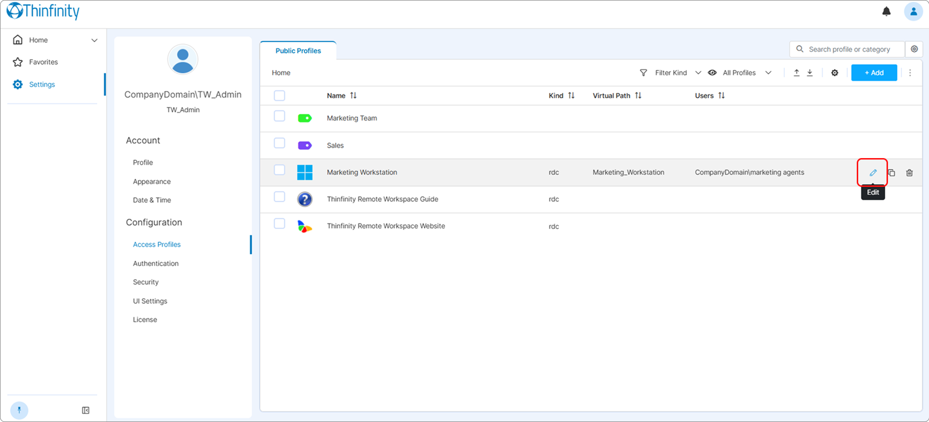Duplicate the Marketing Workstation profile
929x422 pixels.
click(891, 172)
